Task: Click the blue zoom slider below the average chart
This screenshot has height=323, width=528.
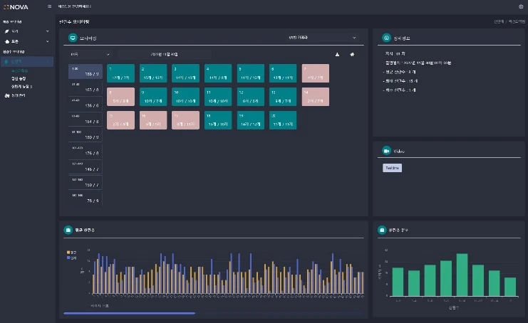Action: pos(129,313)
